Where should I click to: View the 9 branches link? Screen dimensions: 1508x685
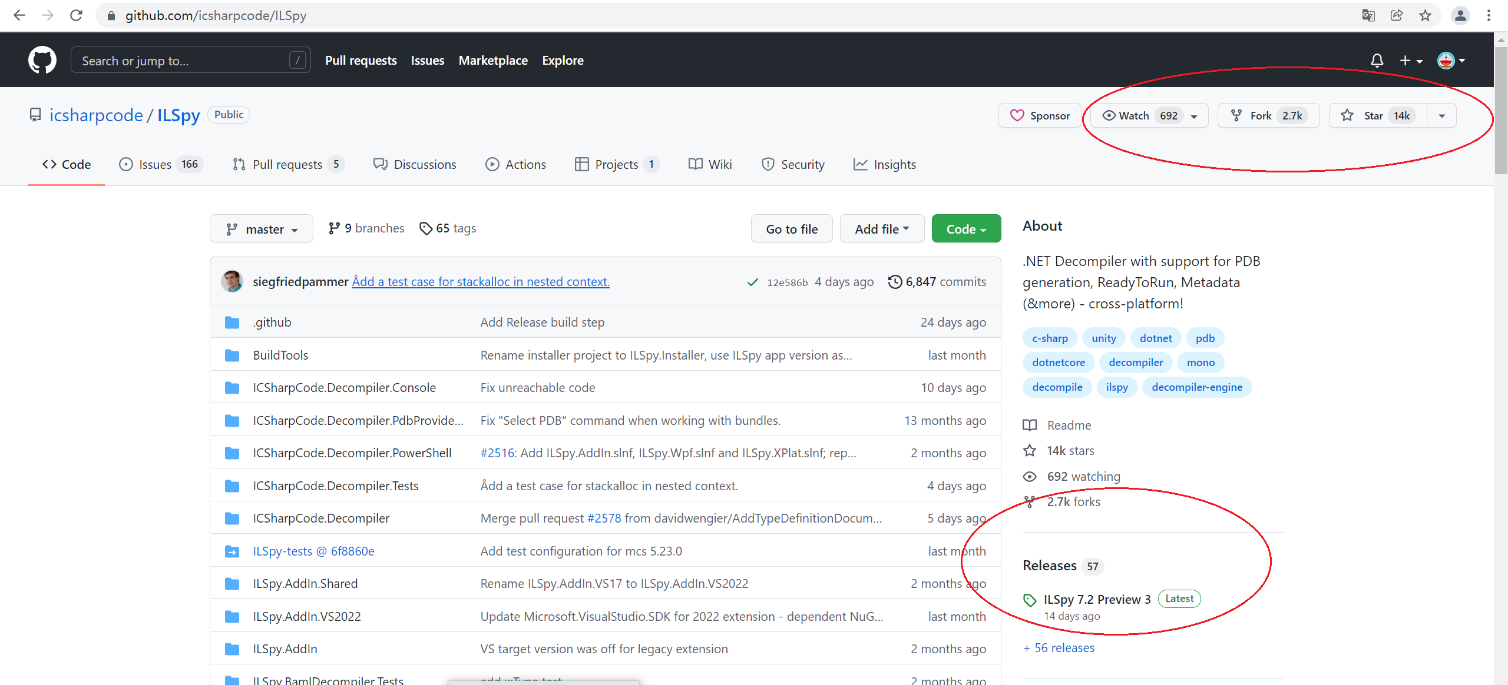(366, 228)
